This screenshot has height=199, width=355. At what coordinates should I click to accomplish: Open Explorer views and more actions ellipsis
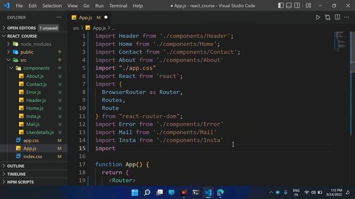[59, 17]
